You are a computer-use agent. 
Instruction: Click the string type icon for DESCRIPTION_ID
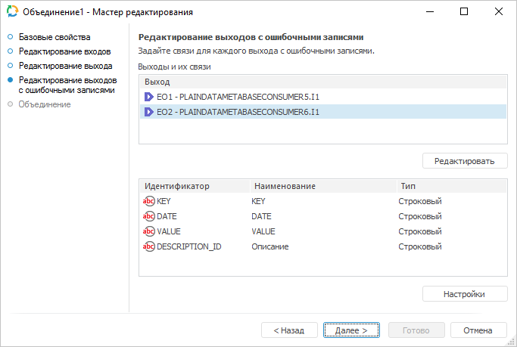click(148, 246)
